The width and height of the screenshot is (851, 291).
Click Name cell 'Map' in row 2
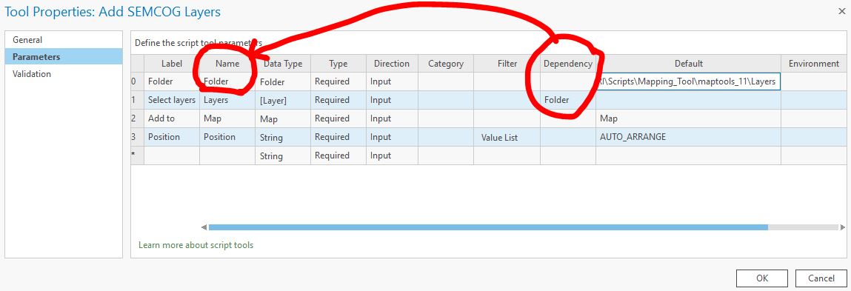(227, 118)
